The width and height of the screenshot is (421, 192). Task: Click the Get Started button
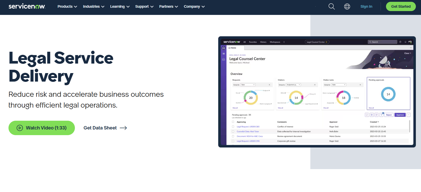401,6
